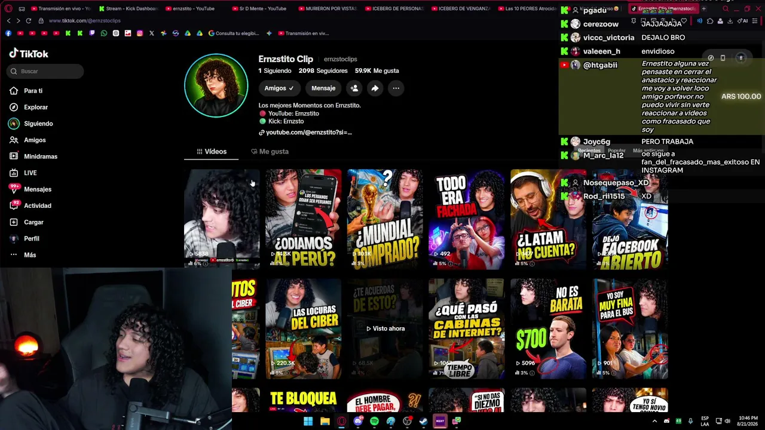Expand Más in the TikTok sidebar
Image resolution: width=765 pixels, height=430 pixels.
coord(23,255)
